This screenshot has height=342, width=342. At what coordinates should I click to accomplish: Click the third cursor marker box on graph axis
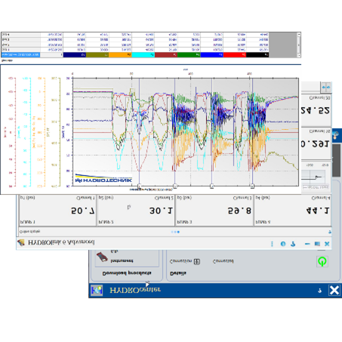click(x=212, y=186)
